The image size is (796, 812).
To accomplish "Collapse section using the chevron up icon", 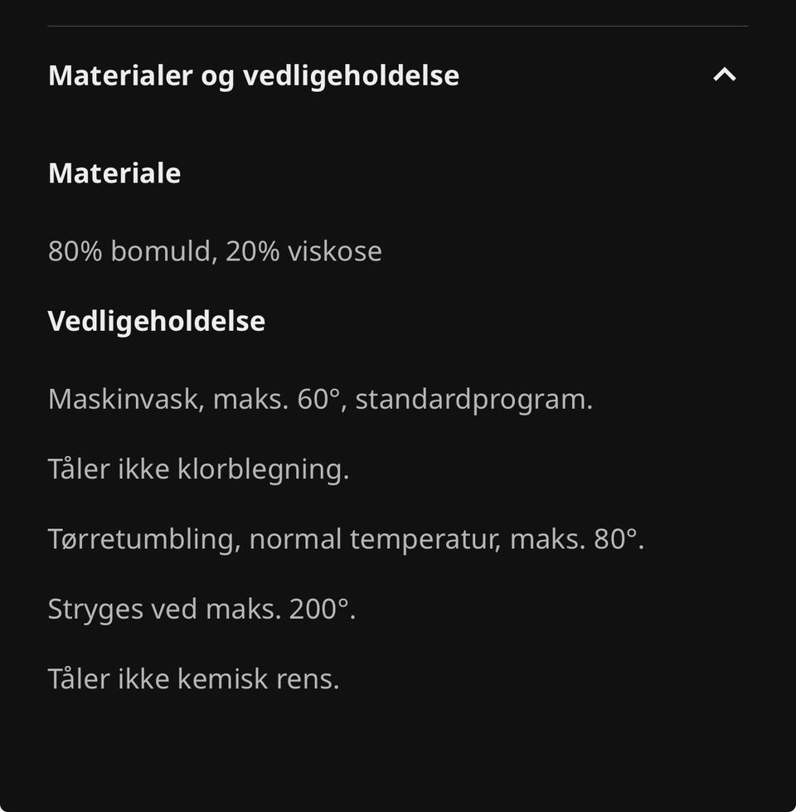I will [x=724, y=75].
